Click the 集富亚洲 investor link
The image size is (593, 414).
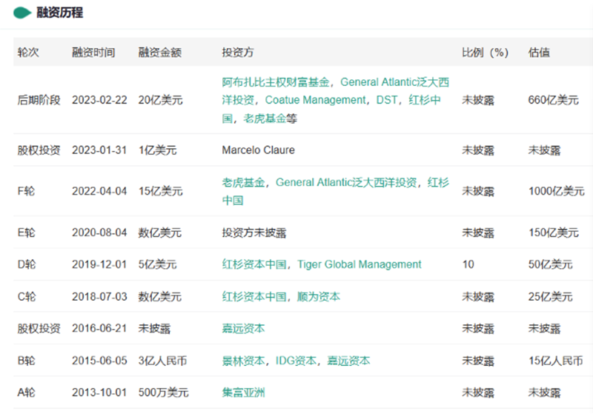point(243,393)
